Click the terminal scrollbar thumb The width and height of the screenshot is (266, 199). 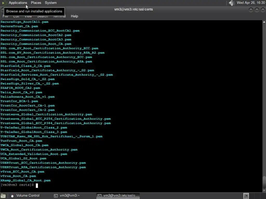tap(264, 182)
